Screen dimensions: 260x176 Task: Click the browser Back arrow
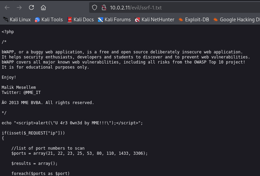7,7
